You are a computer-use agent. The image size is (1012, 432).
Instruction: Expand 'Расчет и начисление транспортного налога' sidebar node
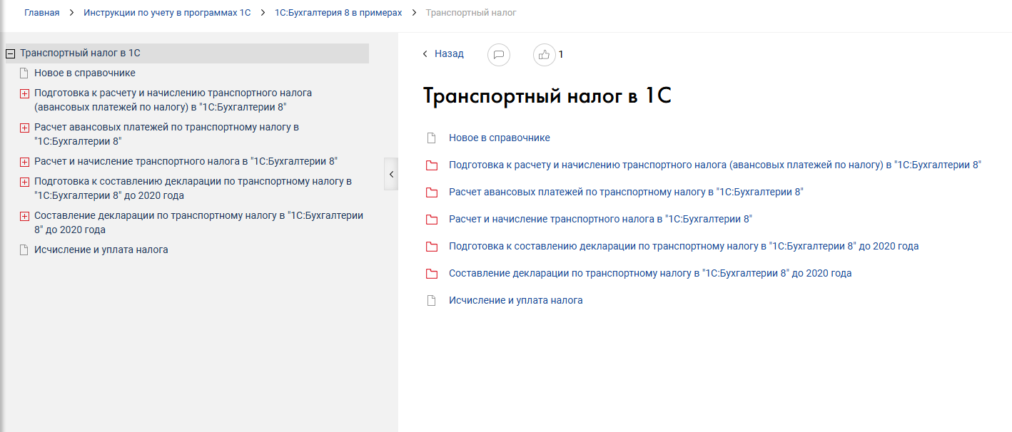[x=24, y=162]
